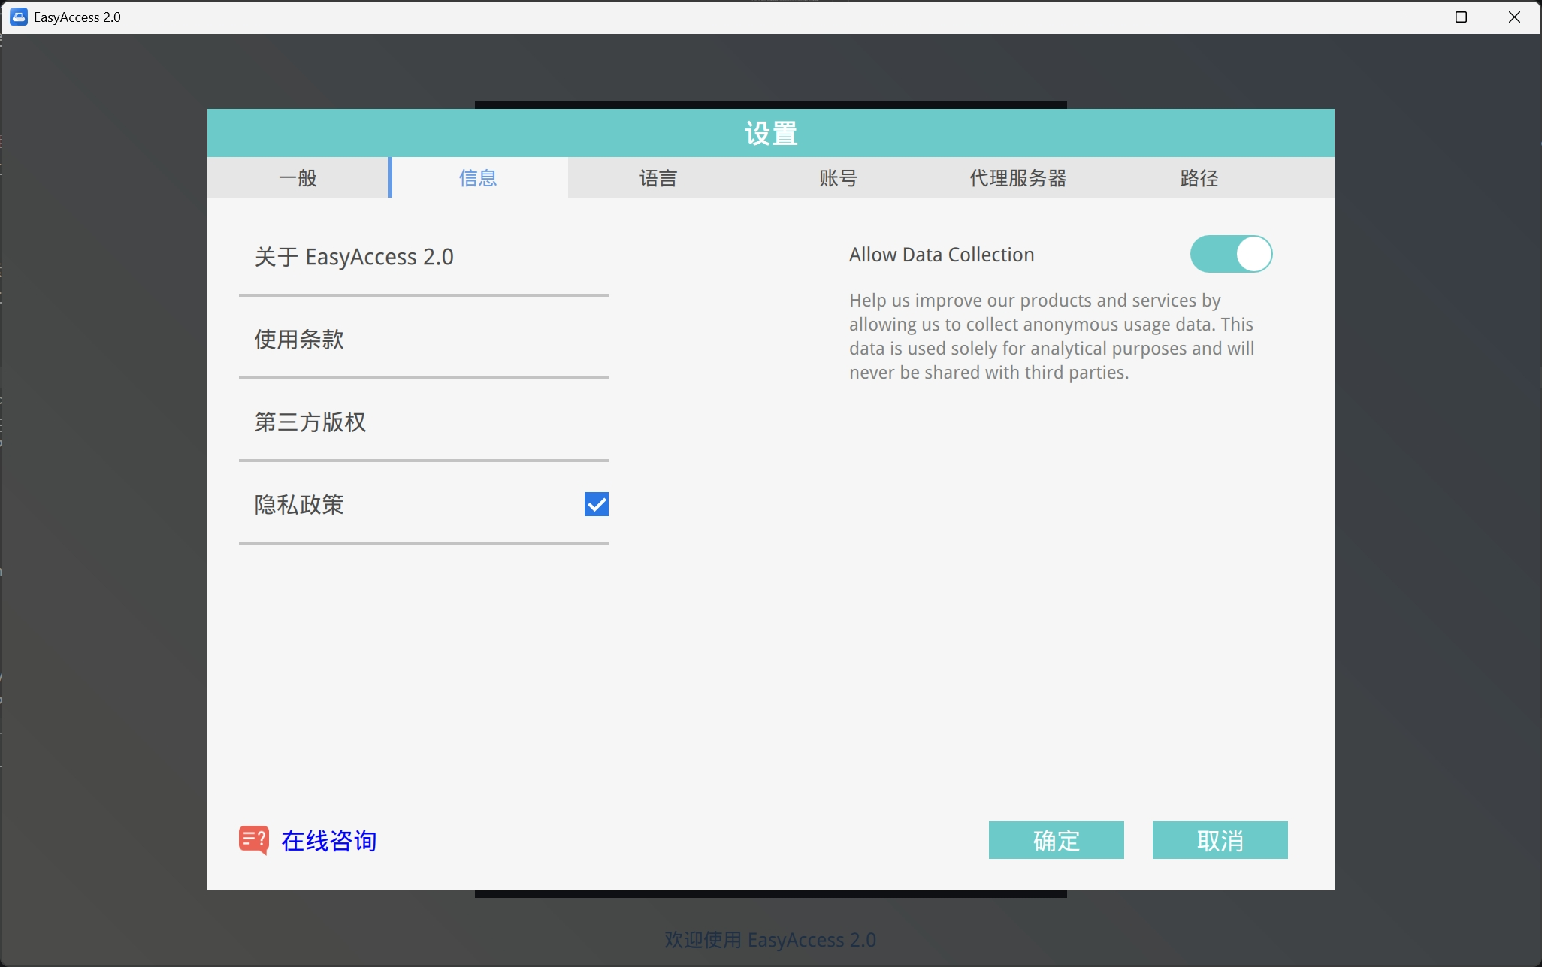View the 使用条款 entry
Viewport: 1542px width, 967px height.
424,340
